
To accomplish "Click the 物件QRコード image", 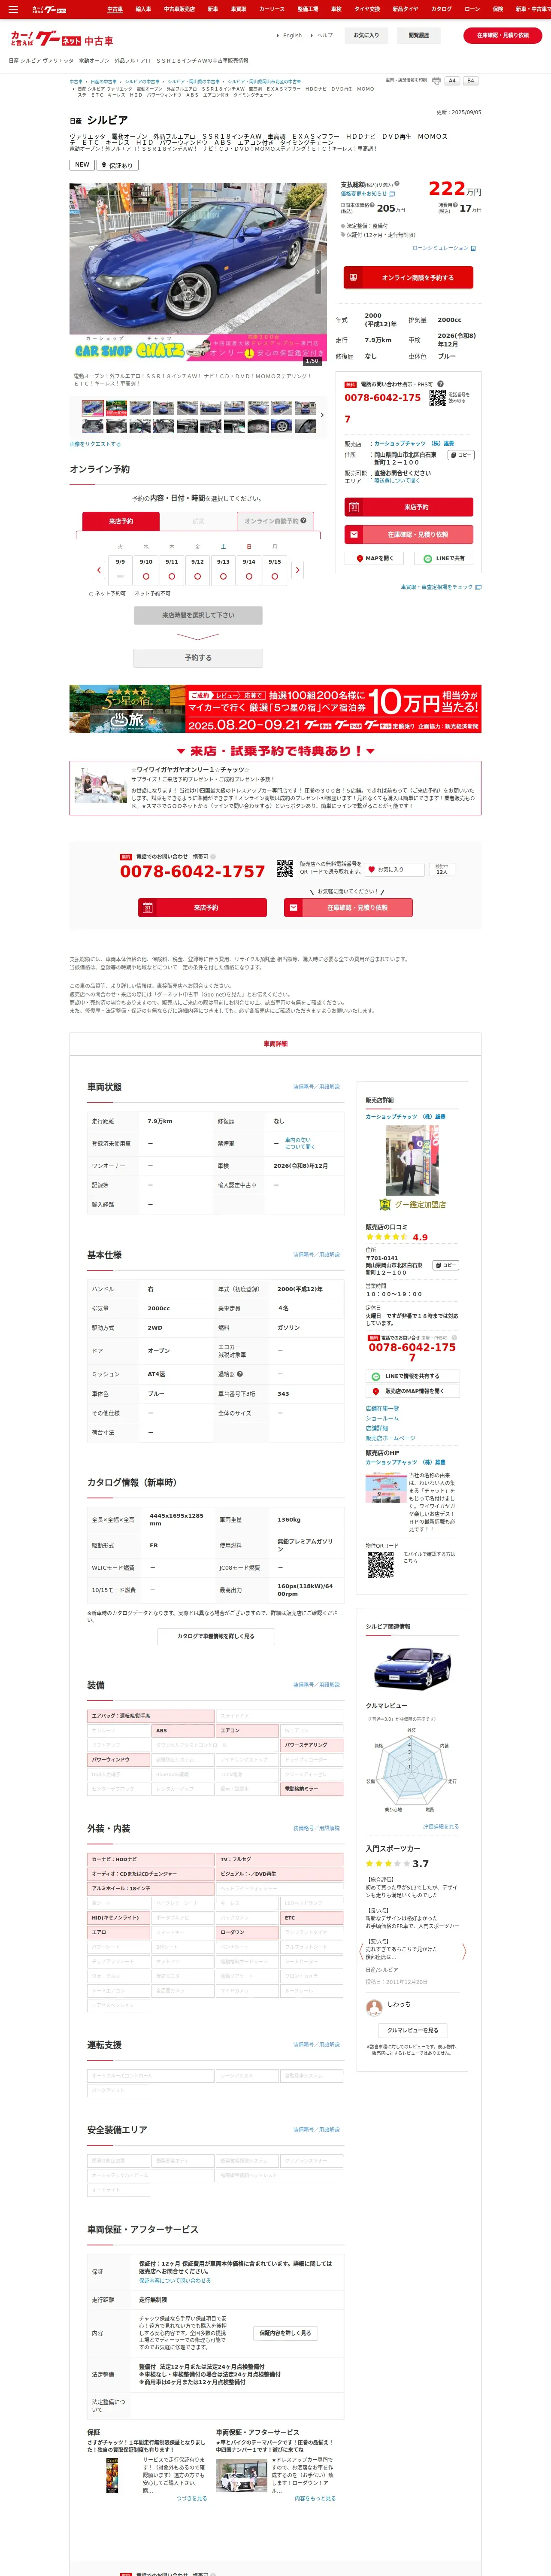I will coord(380,1565).
